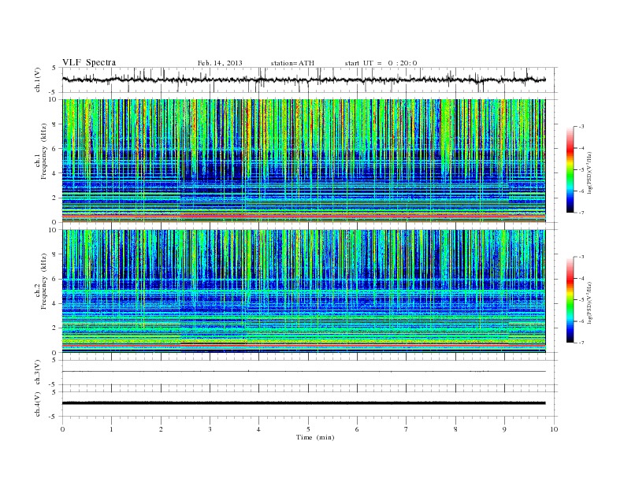
Task: Click time axis tick label "7"
Action: tap(406, 429)
